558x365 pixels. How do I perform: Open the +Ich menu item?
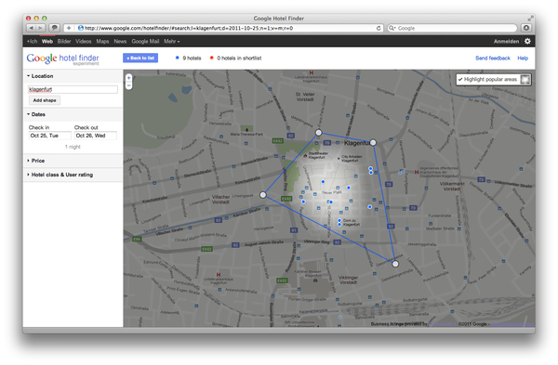tap(32, 41)
